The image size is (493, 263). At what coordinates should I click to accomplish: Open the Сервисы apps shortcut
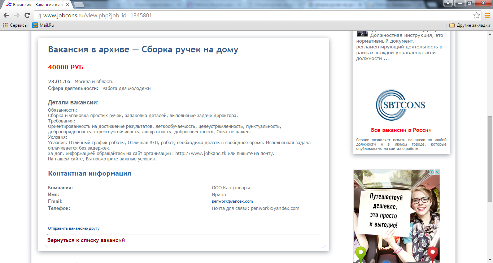[x=15, y=25]
